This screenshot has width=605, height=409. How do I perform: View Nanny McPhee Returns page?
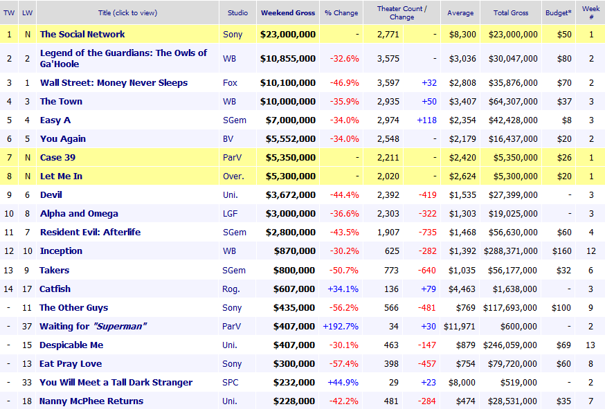point(91,401)
